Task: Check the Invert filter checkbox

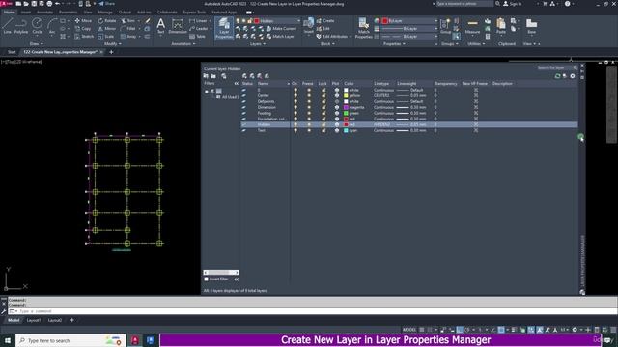Action: (206, 279)
